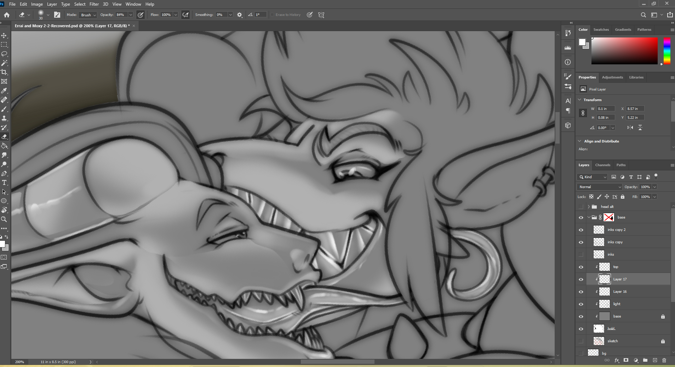Click the create new layer icon
This screenshot has width=675, height=367.
click(x=655, y=360)
